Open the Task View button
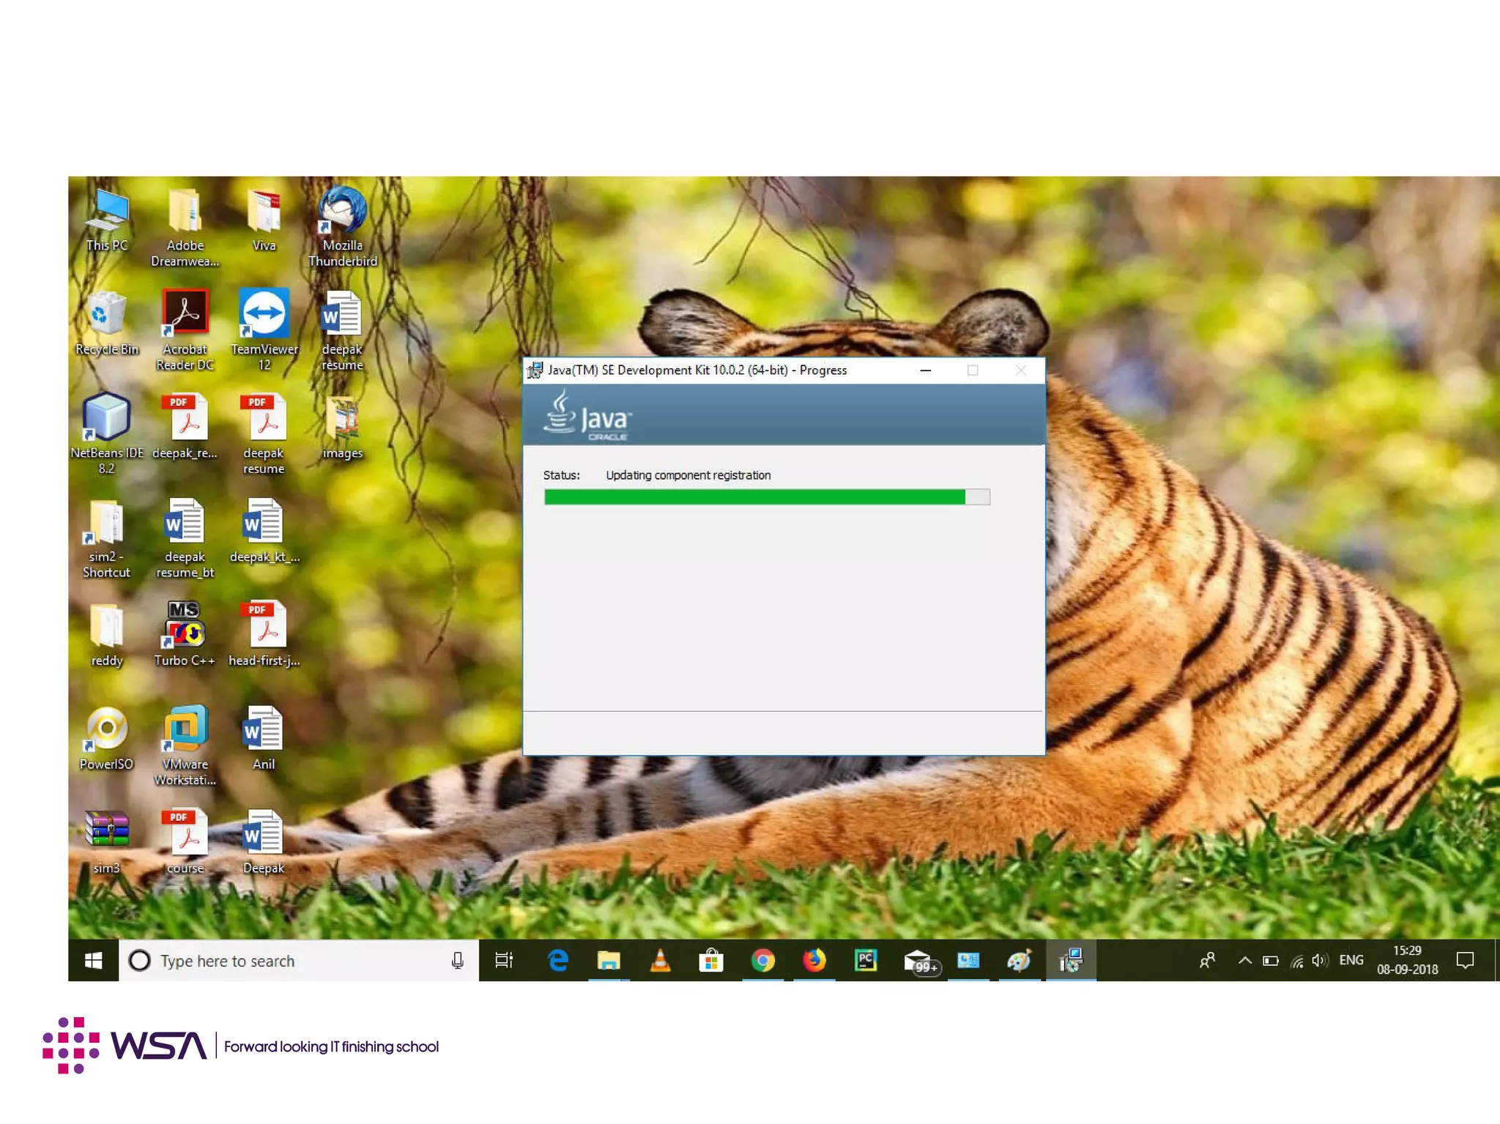This screenshot has height=1124, width=1500. tap(504, 960)
